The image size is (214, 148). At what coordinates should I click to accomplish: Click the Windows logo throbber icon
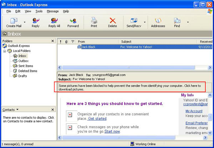pyautogui.click(x=210, y=11)
